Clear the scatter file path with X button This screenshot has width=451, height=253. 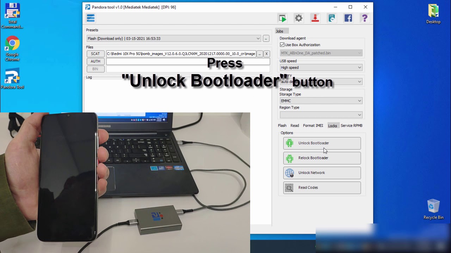(267, 54)
